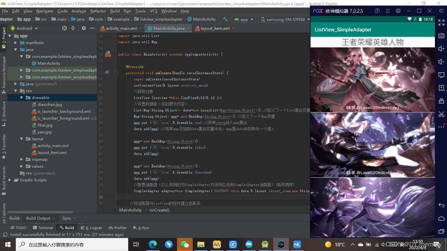
Task: Click MainActivity in the editor breadcrumb
Action: 130,210
